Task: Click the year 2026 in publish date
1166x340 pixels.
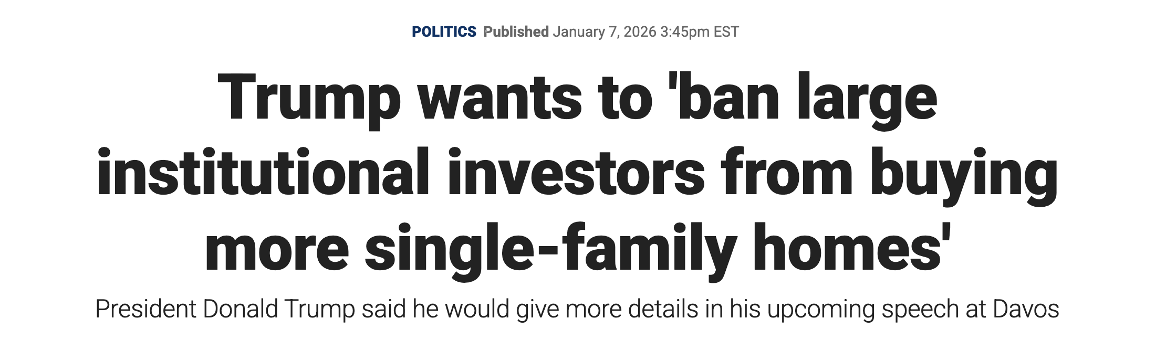Action: 640,32
